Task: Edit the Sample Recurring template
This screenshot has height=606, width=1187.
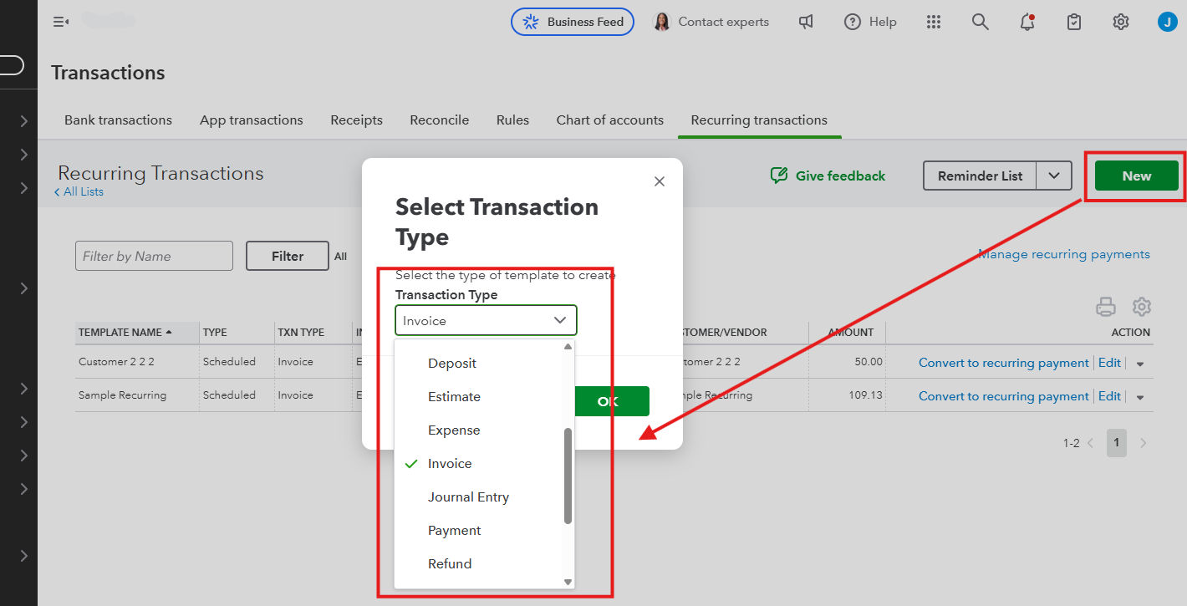Action: click(1110, 396)
